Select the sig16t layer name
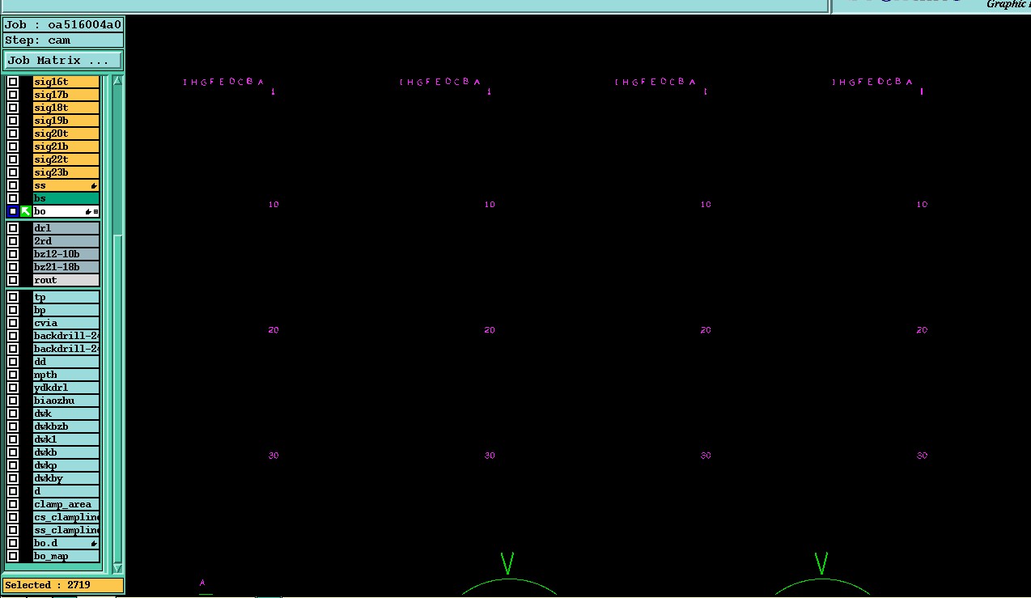This screenshot has width=1031, height=598. click(x=66, y=82)
